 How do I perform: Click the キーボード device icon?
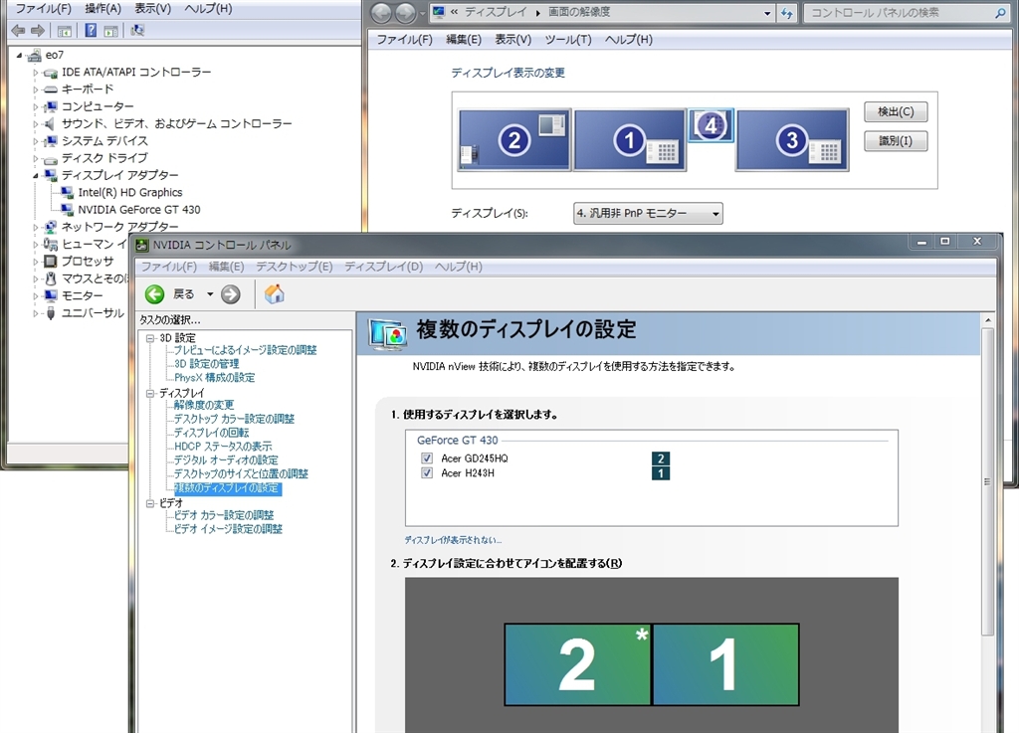coord(51,90)
